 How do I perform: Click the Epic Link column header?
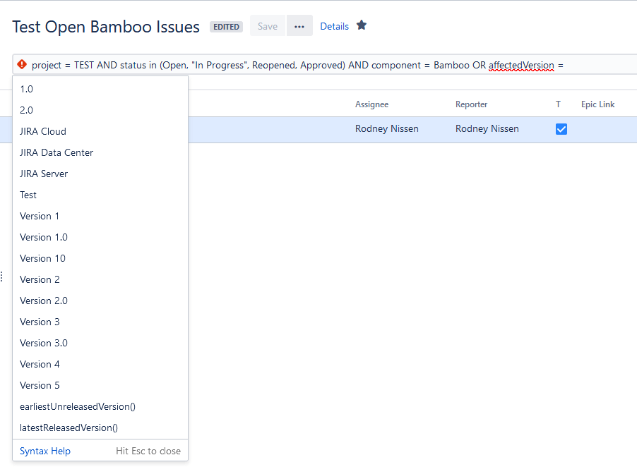(597, 104)
